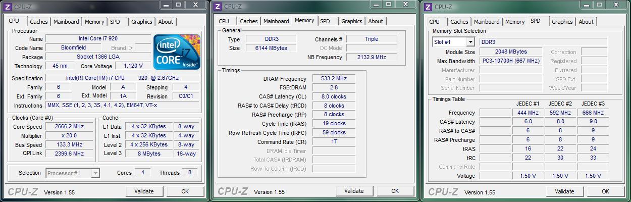Click the Channels # value 'Triple'
Screen dimensions: 631x202
[371, 39]
